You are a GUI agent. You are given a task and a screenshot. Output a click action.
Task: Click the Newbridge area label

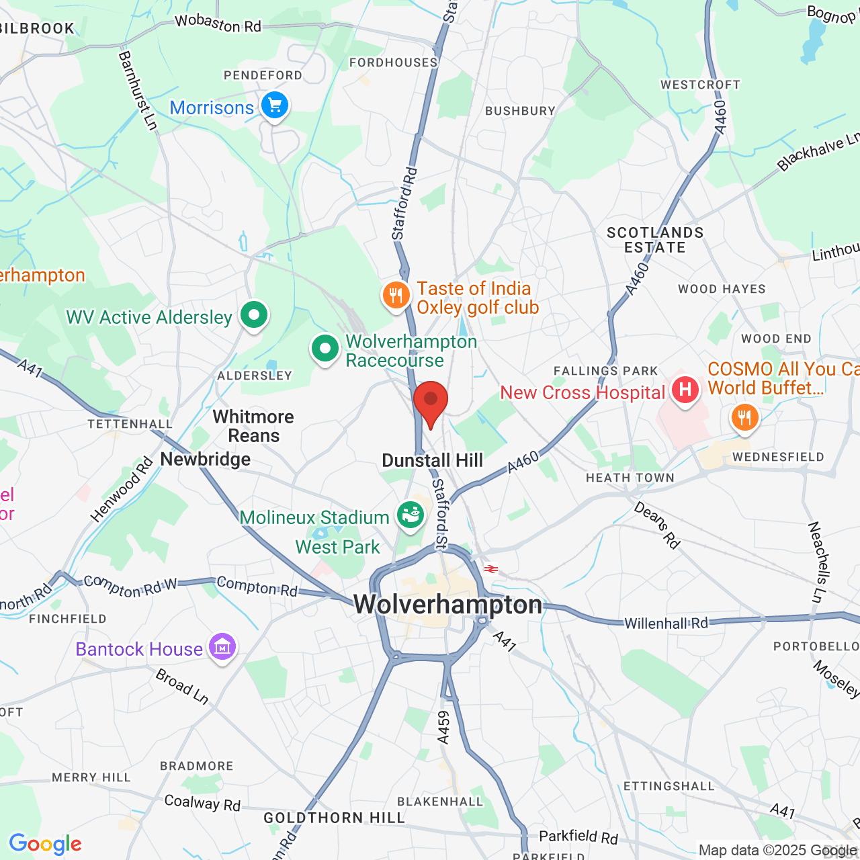pyautogui.click(x=206, y=460)
